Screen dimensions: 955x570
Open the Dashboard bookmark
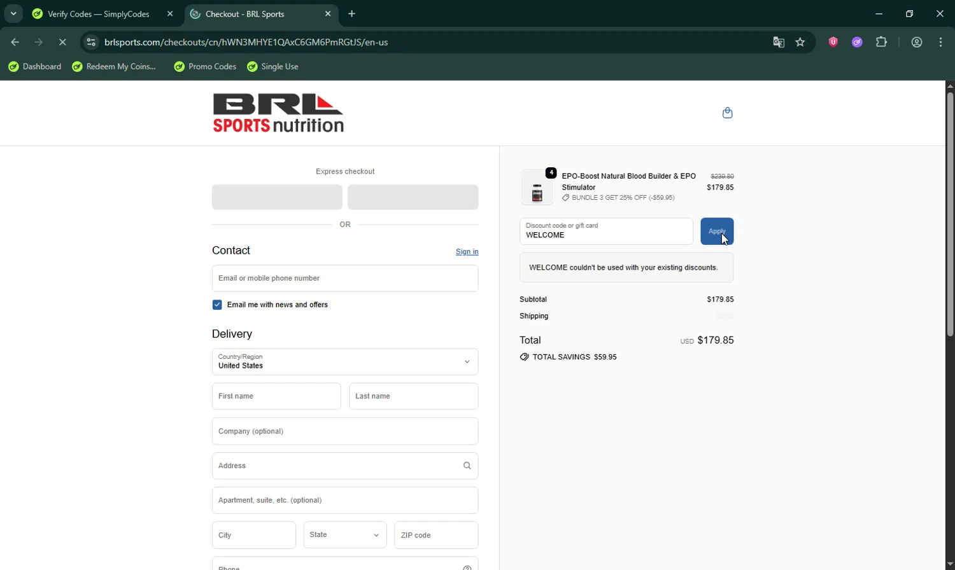point(35,66)
